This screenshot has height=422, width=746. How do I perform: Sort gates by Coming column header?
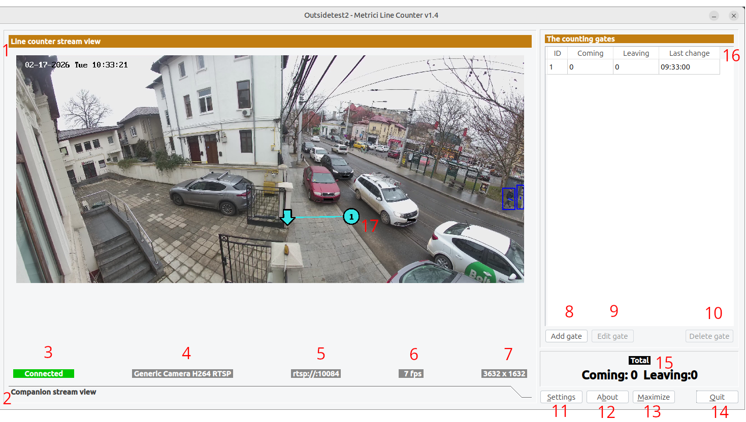tap(590, 53)
